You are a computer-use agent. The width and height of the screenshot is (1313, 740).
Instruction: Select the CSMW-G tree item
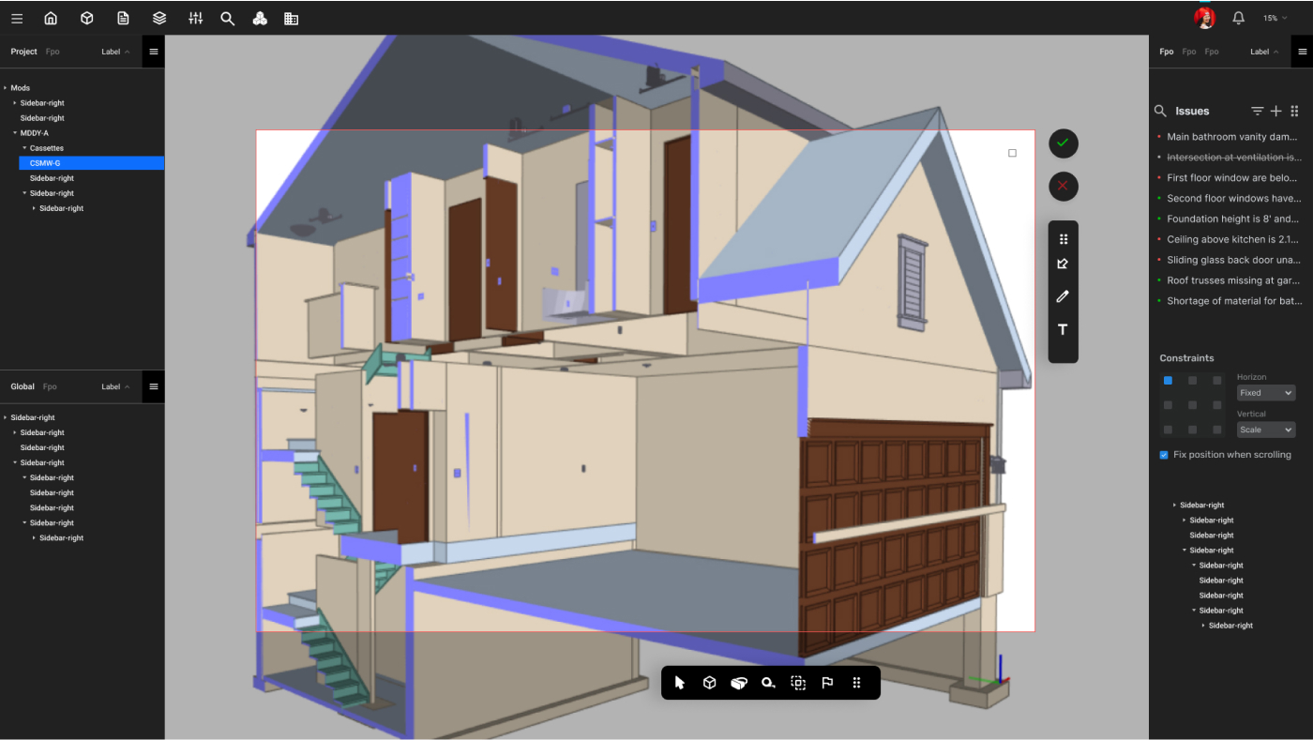tap(45, 163)
